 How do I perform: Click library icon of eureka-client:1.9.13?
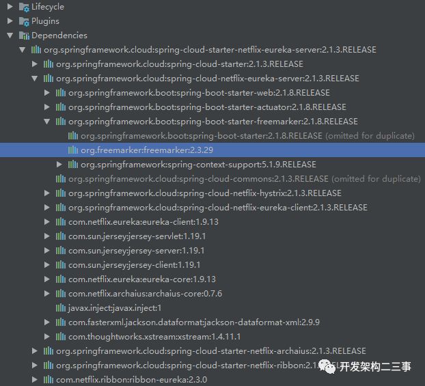pyautogui.click(x=61, y=222)
